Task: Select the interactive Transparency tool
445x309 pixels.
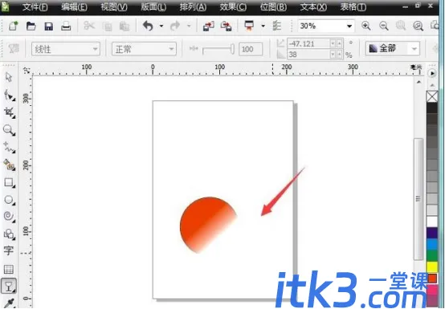Action: (9, 286)
